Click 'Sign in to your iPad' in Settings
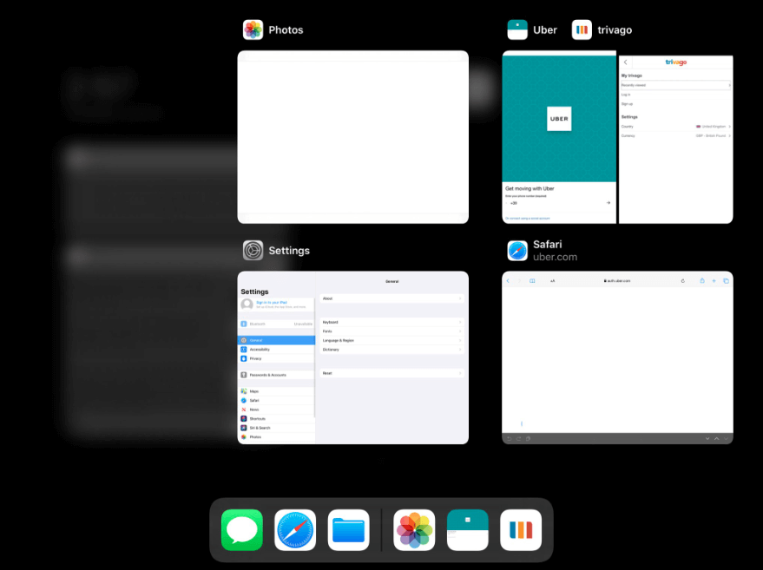 (272, 303)
